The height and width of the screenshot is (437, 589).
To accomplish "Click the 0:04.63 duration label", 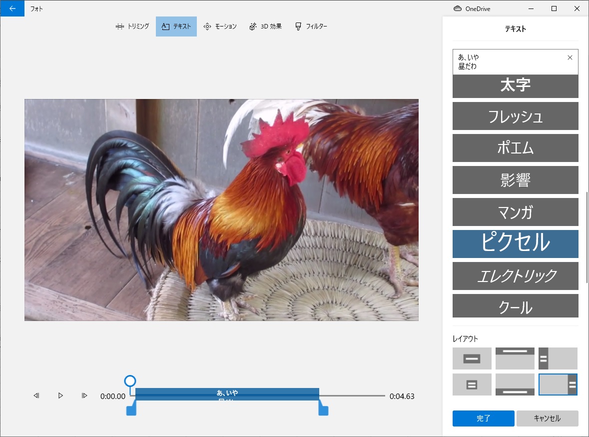I will 402,396.
